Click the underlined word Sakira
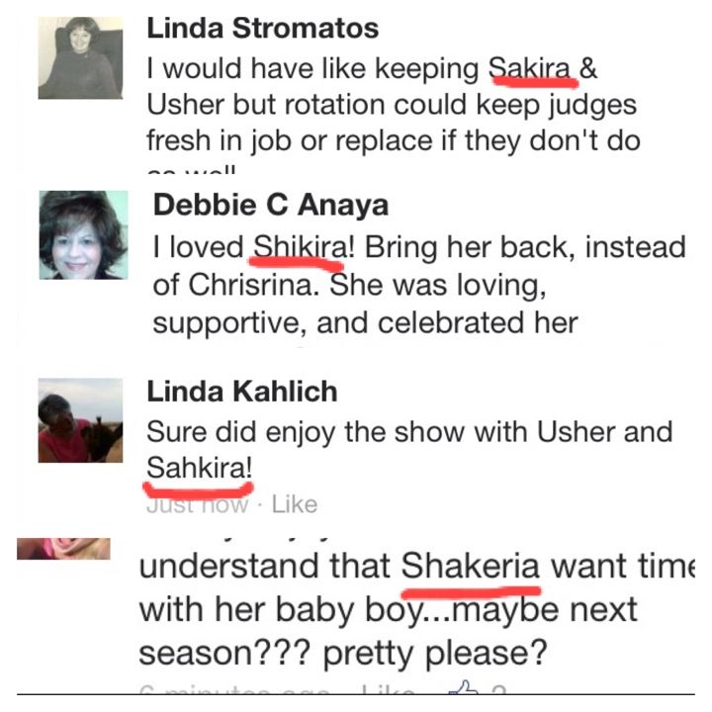 (x=529, y=68)
